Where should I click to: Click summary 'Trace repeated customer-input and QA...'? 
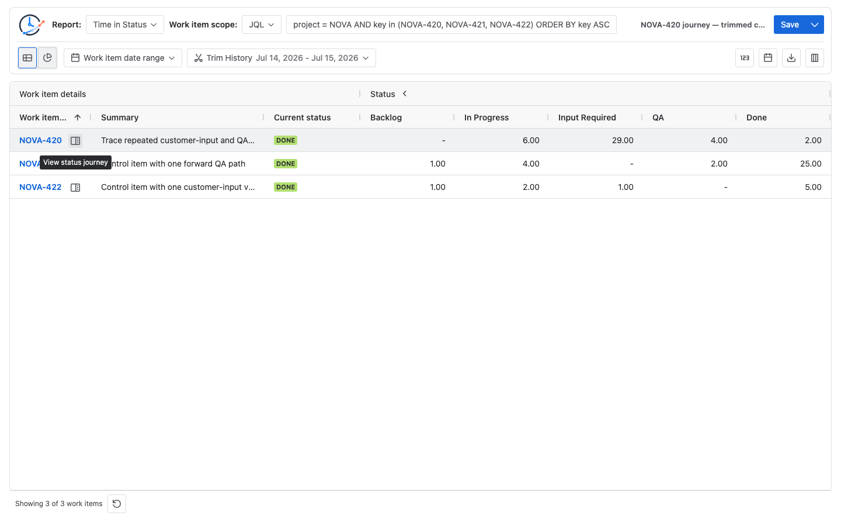[x=178, y=140]
